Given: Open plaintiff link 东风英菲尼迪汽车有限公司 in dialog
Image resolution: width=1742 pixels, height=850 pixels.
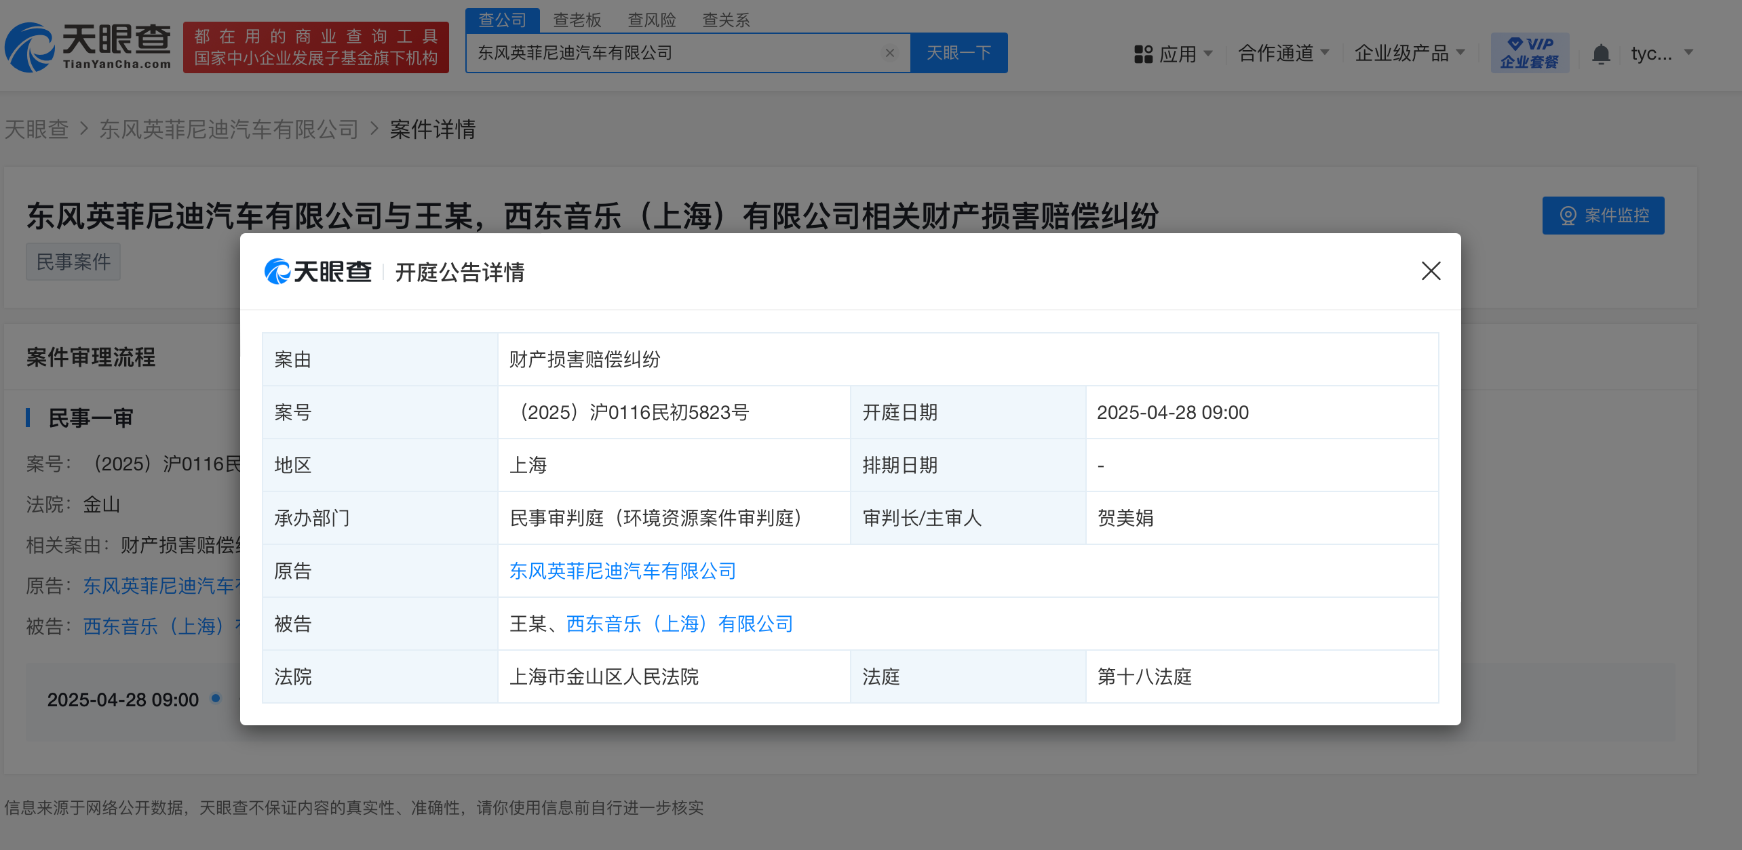Looking at the screenshot, I should coord(623,571).
